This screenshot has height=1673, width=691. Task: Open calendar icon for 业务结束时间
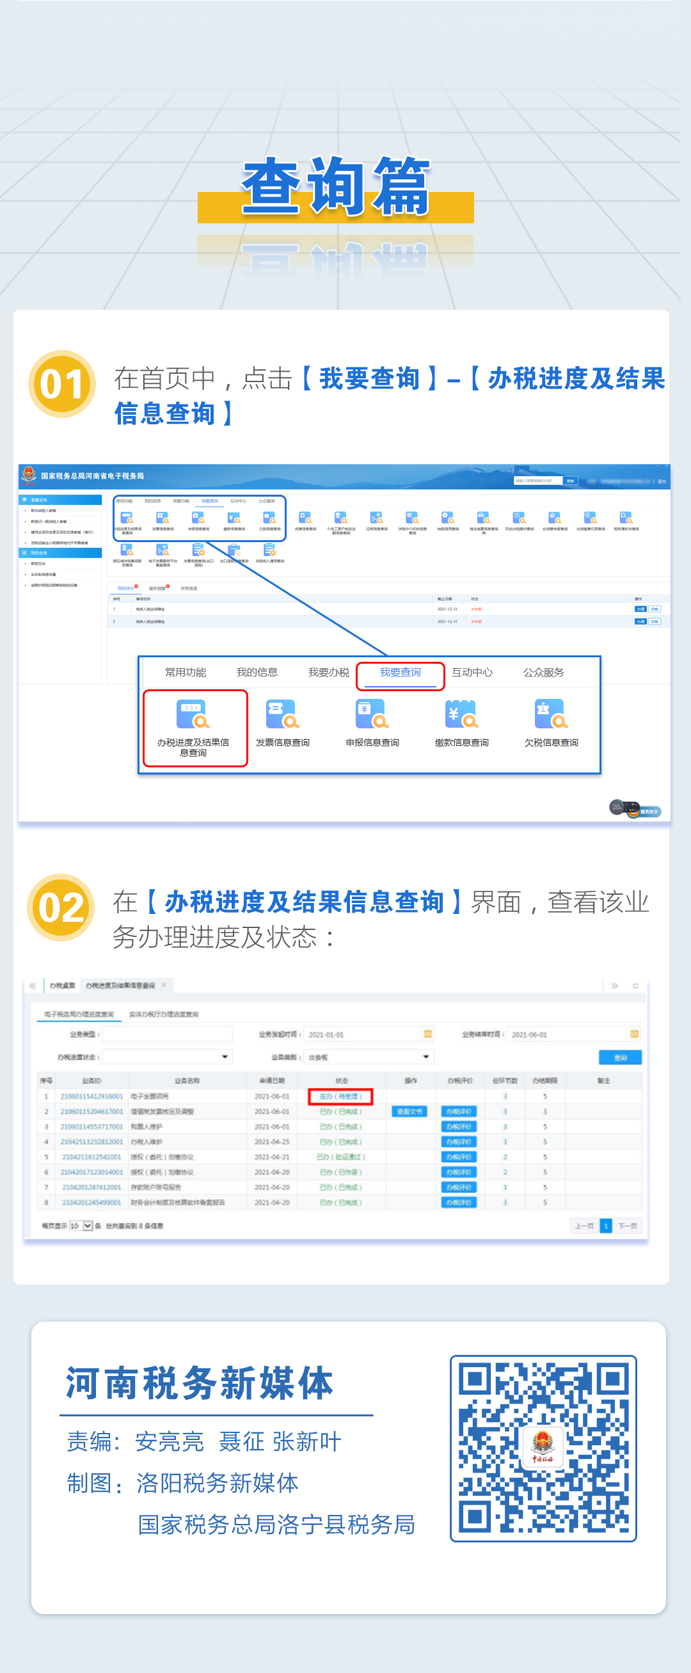[x=634, y=1034]
